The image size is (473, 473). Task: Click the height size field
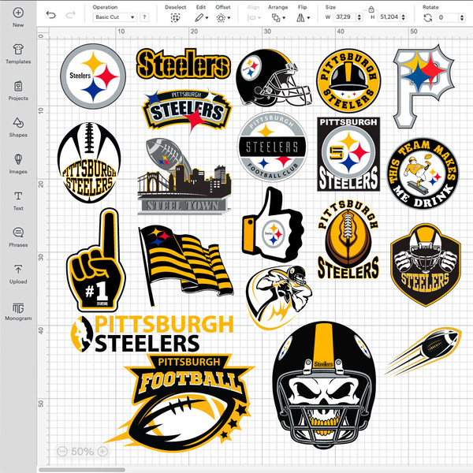click(389, 17)
